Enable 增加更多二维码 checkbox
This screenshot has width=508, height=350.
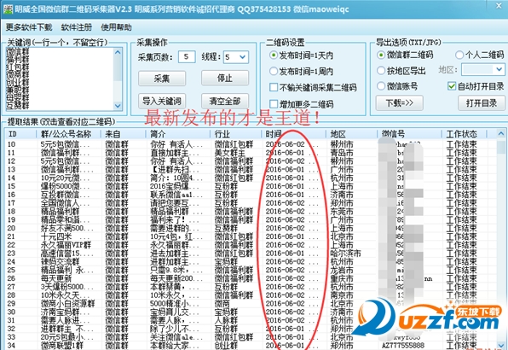301,104
